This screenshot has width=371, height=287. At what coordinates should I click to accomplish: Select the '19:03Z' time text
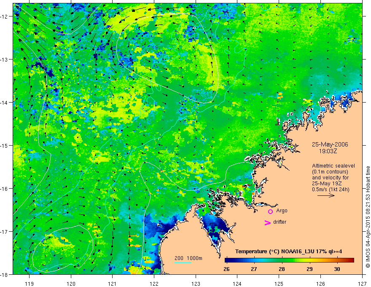click(x=328, y=151)
